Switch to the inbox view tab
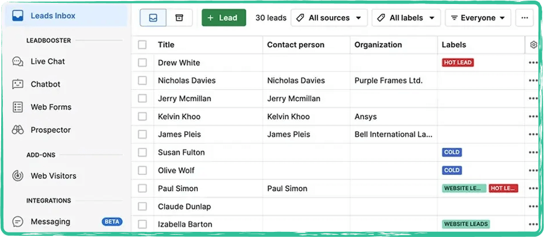The image size is (544, 237). (153, 18)
